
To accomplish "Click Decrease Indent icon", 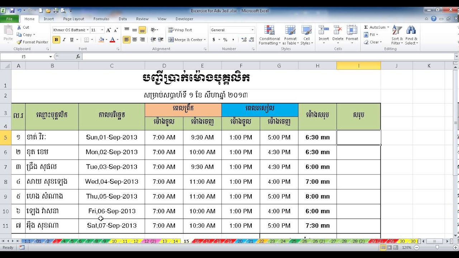I will tap(153, 40).
